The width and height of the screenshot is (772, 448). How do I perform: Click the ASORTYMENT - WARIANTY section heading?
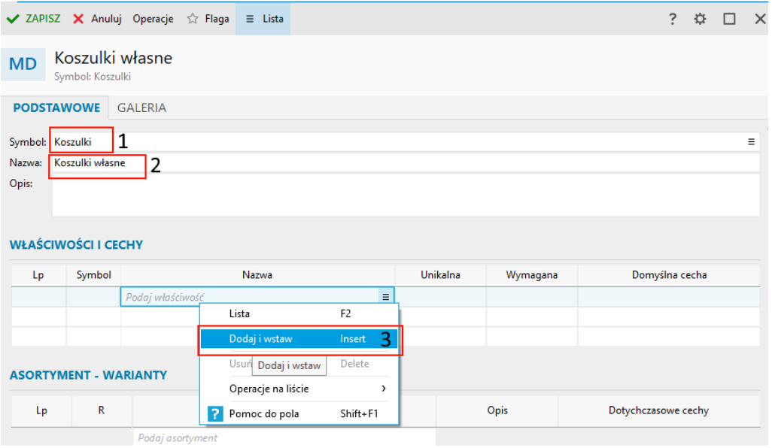[x=88, y=375]
